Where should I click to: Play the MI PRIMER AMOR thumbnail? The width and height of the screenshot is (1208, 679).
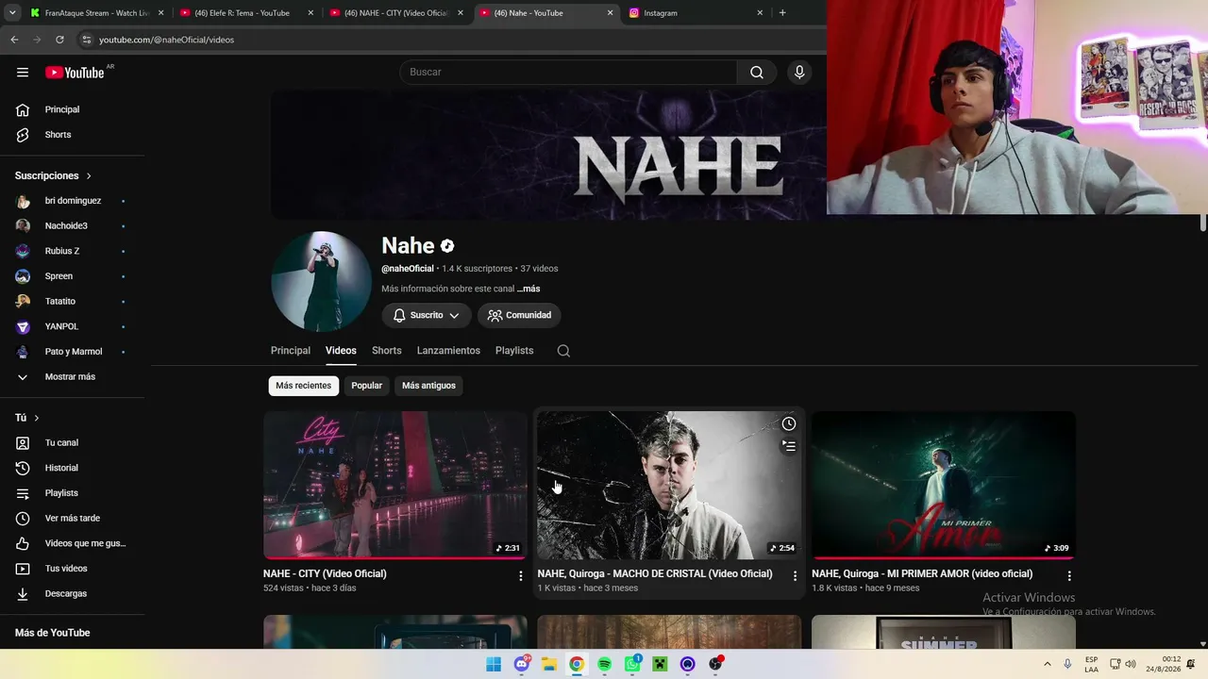pos(944,485)
